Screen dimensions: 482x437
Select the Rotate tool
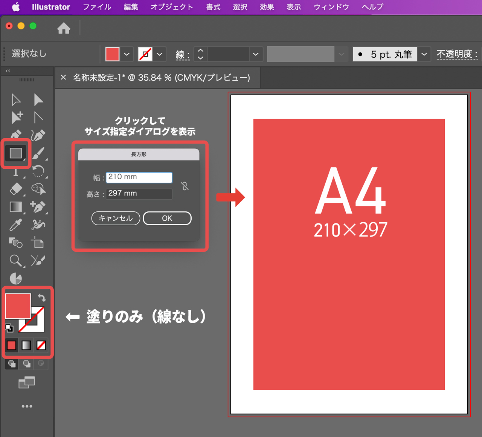click(x=38, y=171)
